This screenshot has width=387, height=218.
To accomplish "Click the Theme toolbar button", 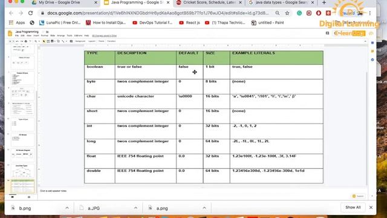I will pyautogui.click(x=102, y=41).
